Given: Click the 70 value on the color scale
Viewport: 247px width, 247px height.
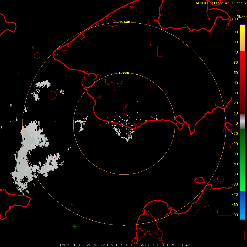Looking at the screenshot, I should click(x=236, y=52).
